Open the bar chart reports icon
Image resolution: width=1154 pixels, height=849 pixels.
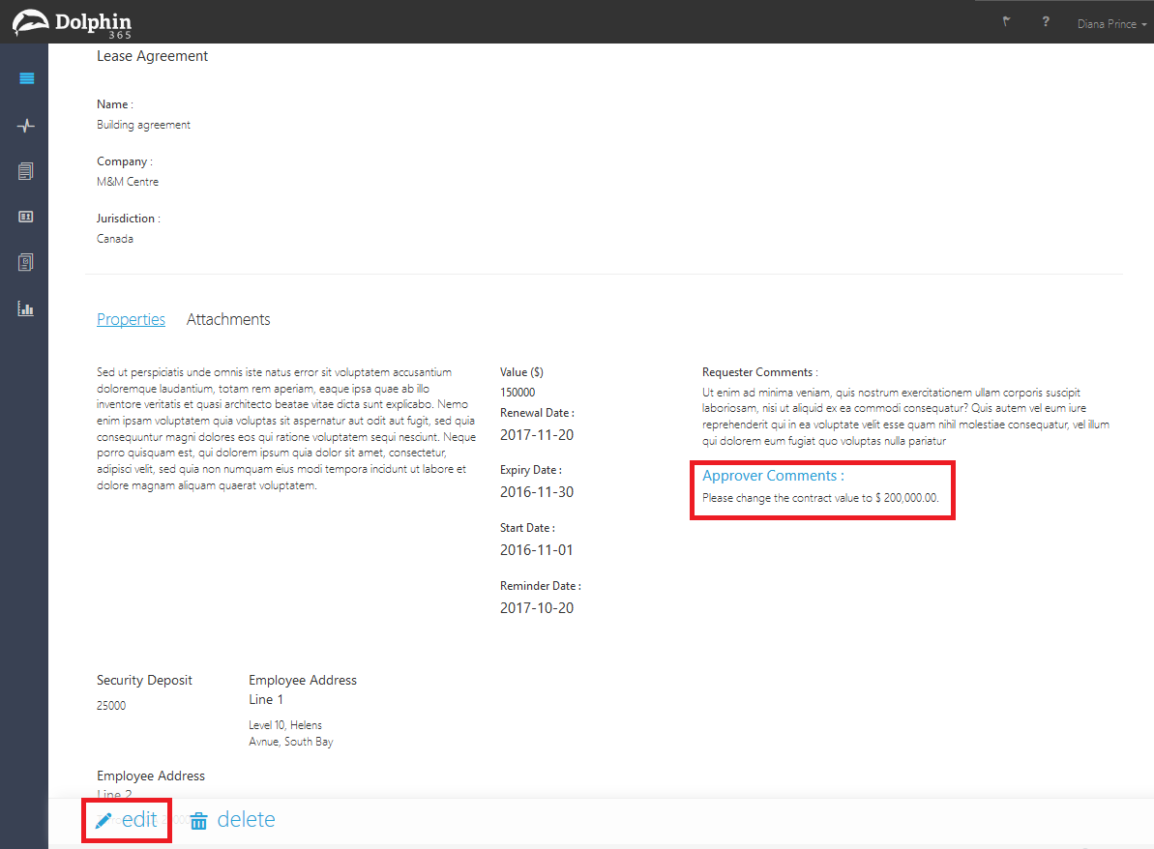tap(26, 308)
